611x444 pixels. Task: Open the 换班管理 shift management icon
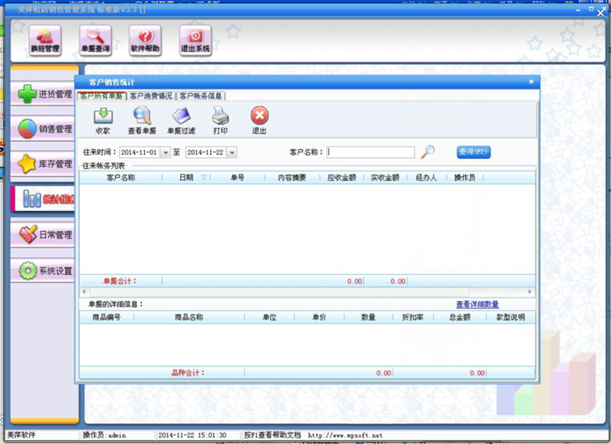(45, 41)
